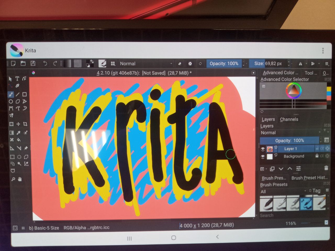335x251 pixels.
Task: Toggle preserve alpha checker icon
Action: [x=190, y=64]
